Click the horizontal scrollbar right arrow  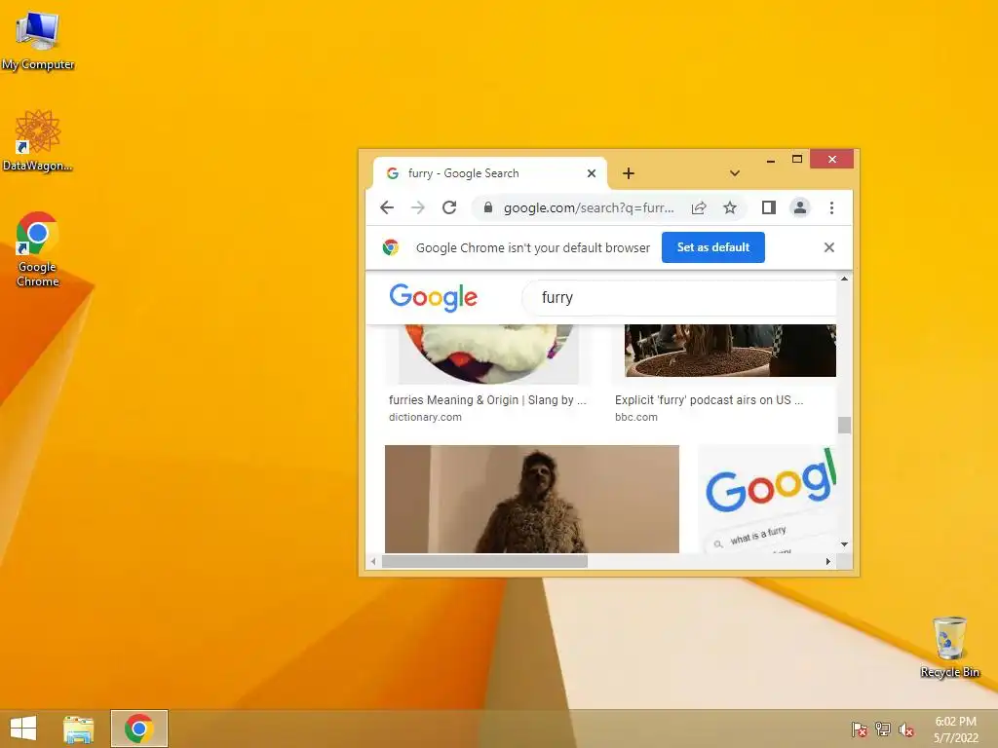[827, 561]
